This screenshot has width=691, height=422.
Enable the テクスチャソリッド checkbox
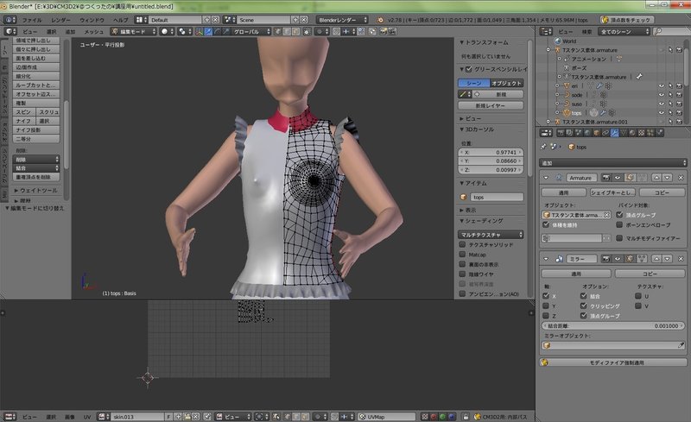tap(462, 244)
